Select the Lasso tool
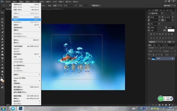The image size is (177, 111). pos(2,19)
